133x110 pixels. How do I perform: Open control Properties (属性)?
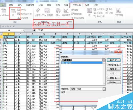pos(75,10)
